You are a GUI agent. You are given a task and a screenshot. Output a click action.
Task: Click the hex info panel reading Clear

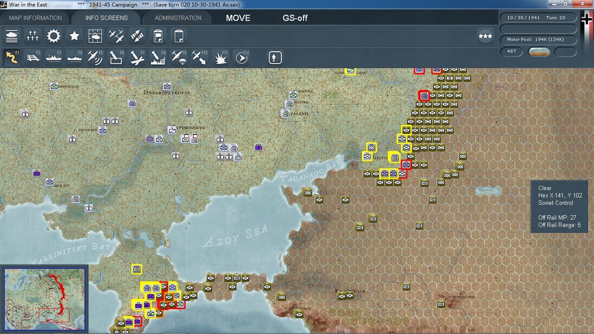pyautogui.click(x=559, y=207)
